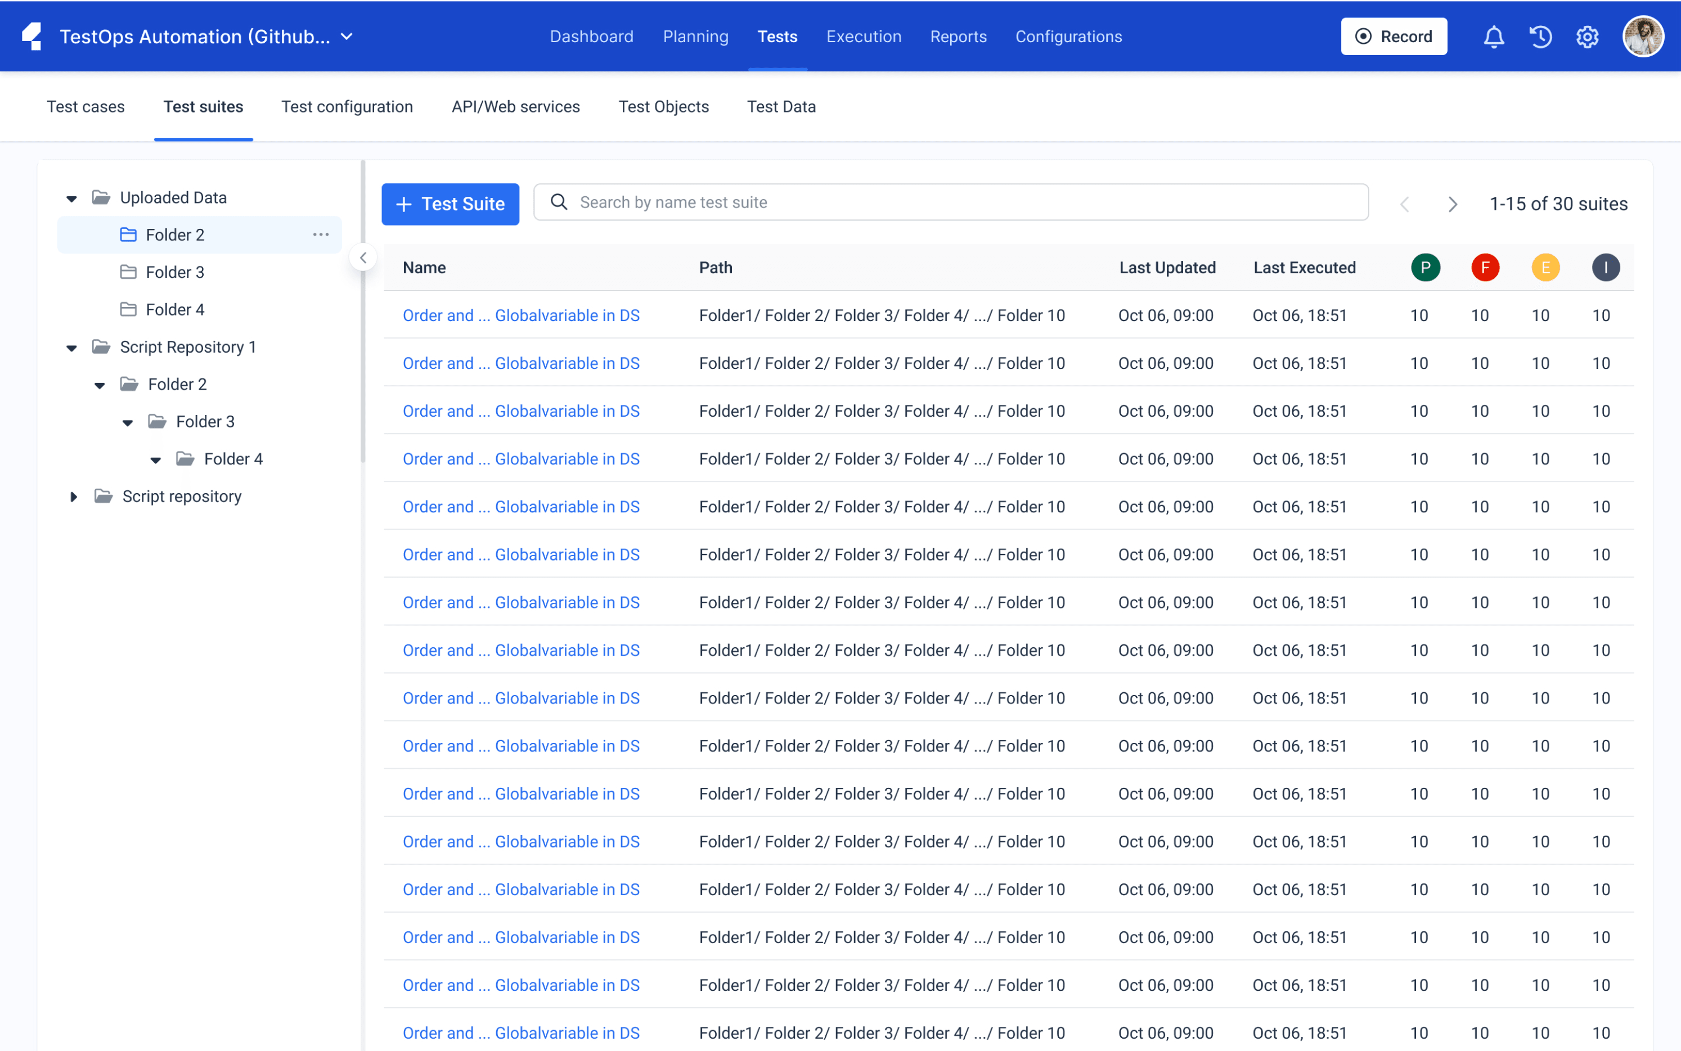1681x1051 pixels.
Task: Go to the Execution menu
Action: click(864, 36)
